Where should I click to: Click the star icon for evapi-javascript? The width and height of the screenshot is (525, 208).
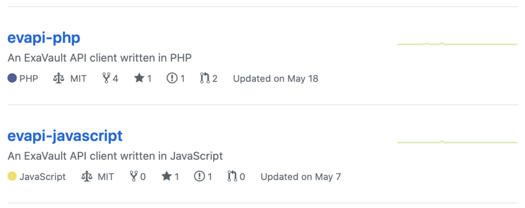(167, 176)
